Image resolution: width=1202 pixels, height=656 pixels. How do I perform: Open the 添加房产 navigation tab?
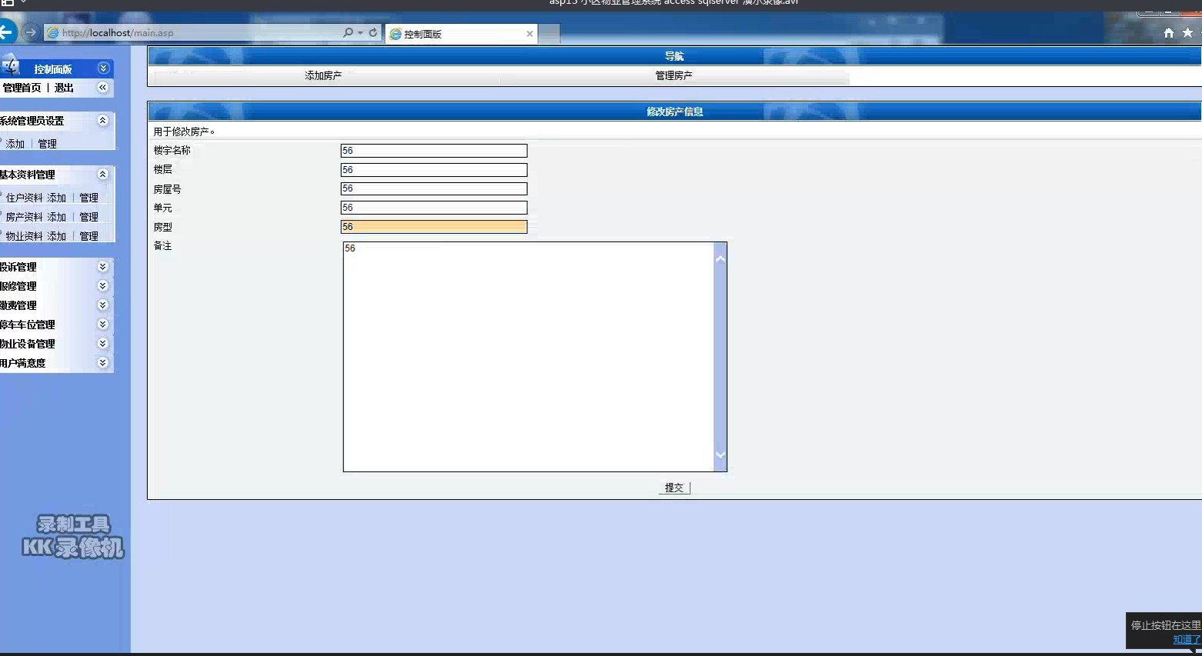click(323, 75)
